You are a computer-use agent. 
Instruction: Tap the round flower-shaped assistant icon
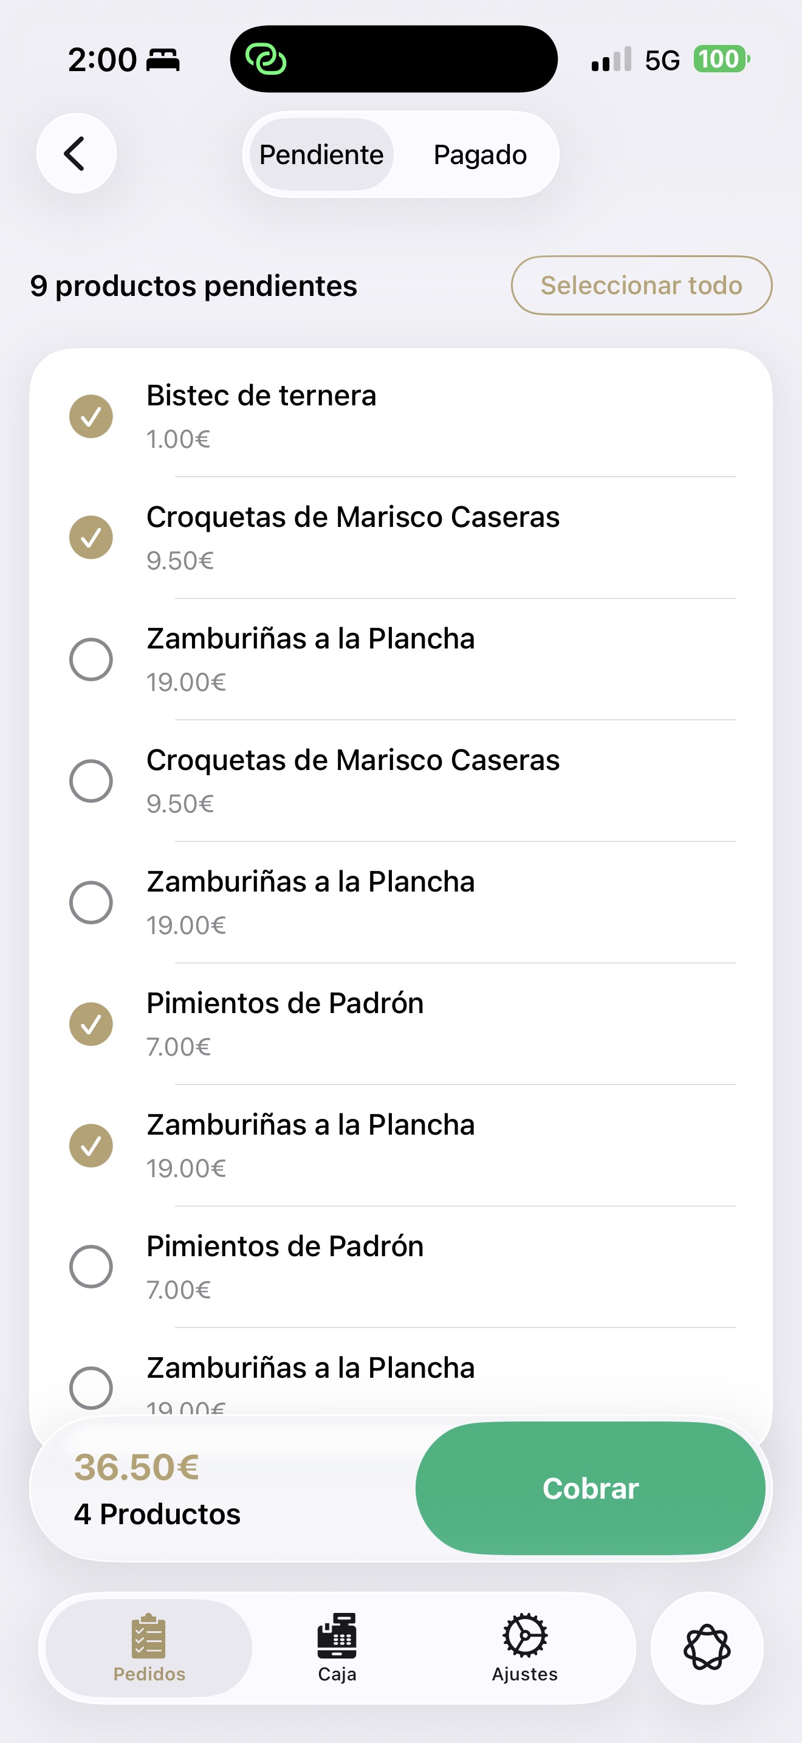[707, 1647]
